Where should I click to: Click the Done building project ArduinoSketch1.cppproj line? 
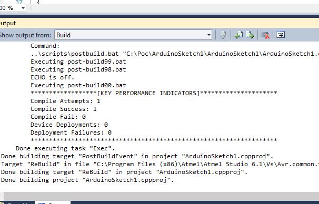pos(87,180)
